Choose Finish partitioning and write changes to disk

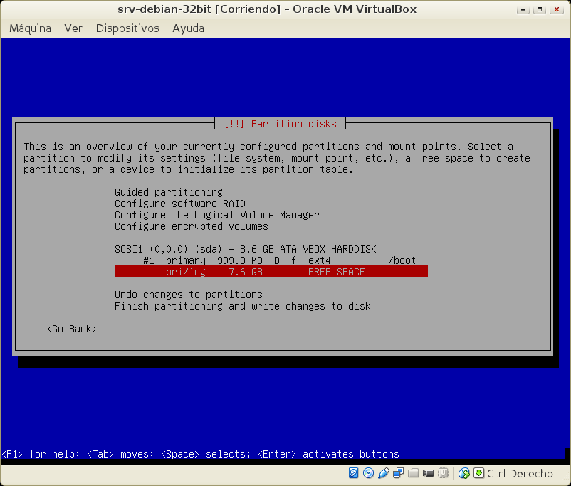[x=242, y=306]
